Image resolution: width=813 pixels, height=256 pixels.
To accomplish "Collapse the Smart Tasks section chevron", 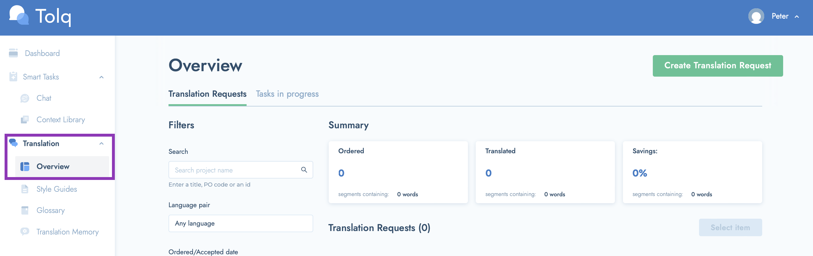I will [x=101, y=77].
